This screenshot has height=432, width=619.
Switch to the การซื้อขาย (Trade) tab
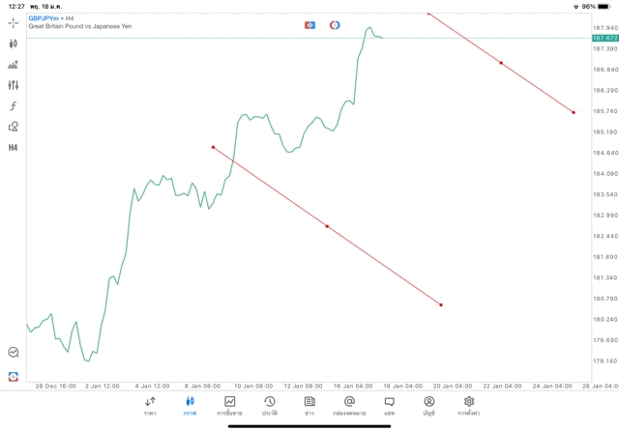[x=230, y=405]
